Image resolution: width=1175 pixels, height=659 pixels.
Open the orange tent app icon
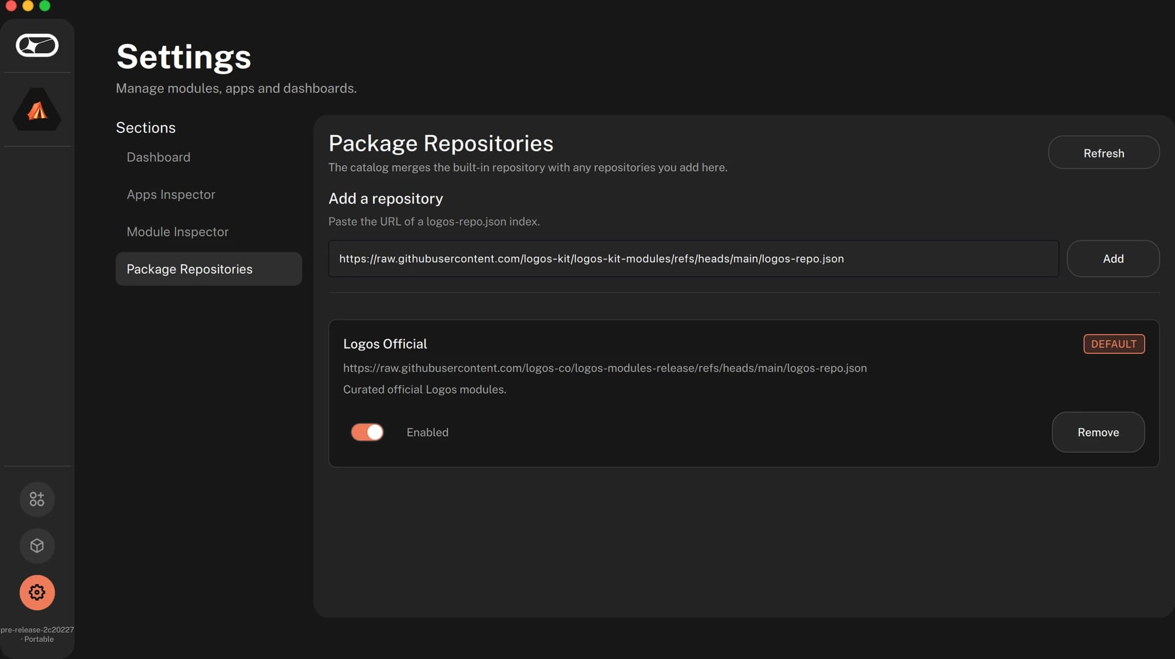click(x=37, y=109)
